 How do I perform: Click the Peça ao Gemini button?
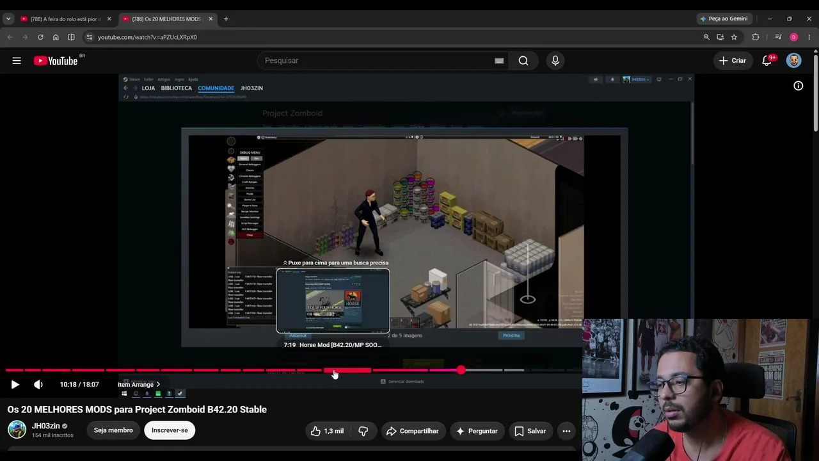[724, 19]
